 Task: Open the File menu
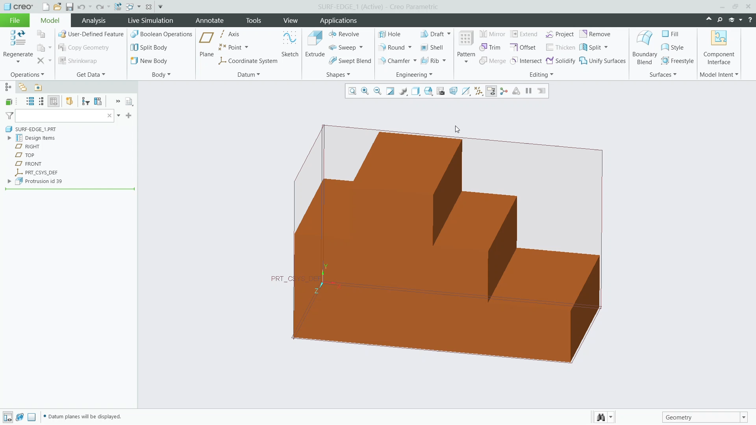(x=15, y=20)
